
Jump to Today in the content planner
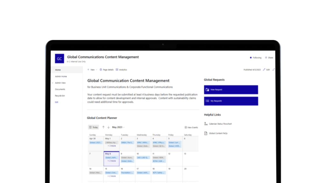pyautogui.click(x=94, y=127)
